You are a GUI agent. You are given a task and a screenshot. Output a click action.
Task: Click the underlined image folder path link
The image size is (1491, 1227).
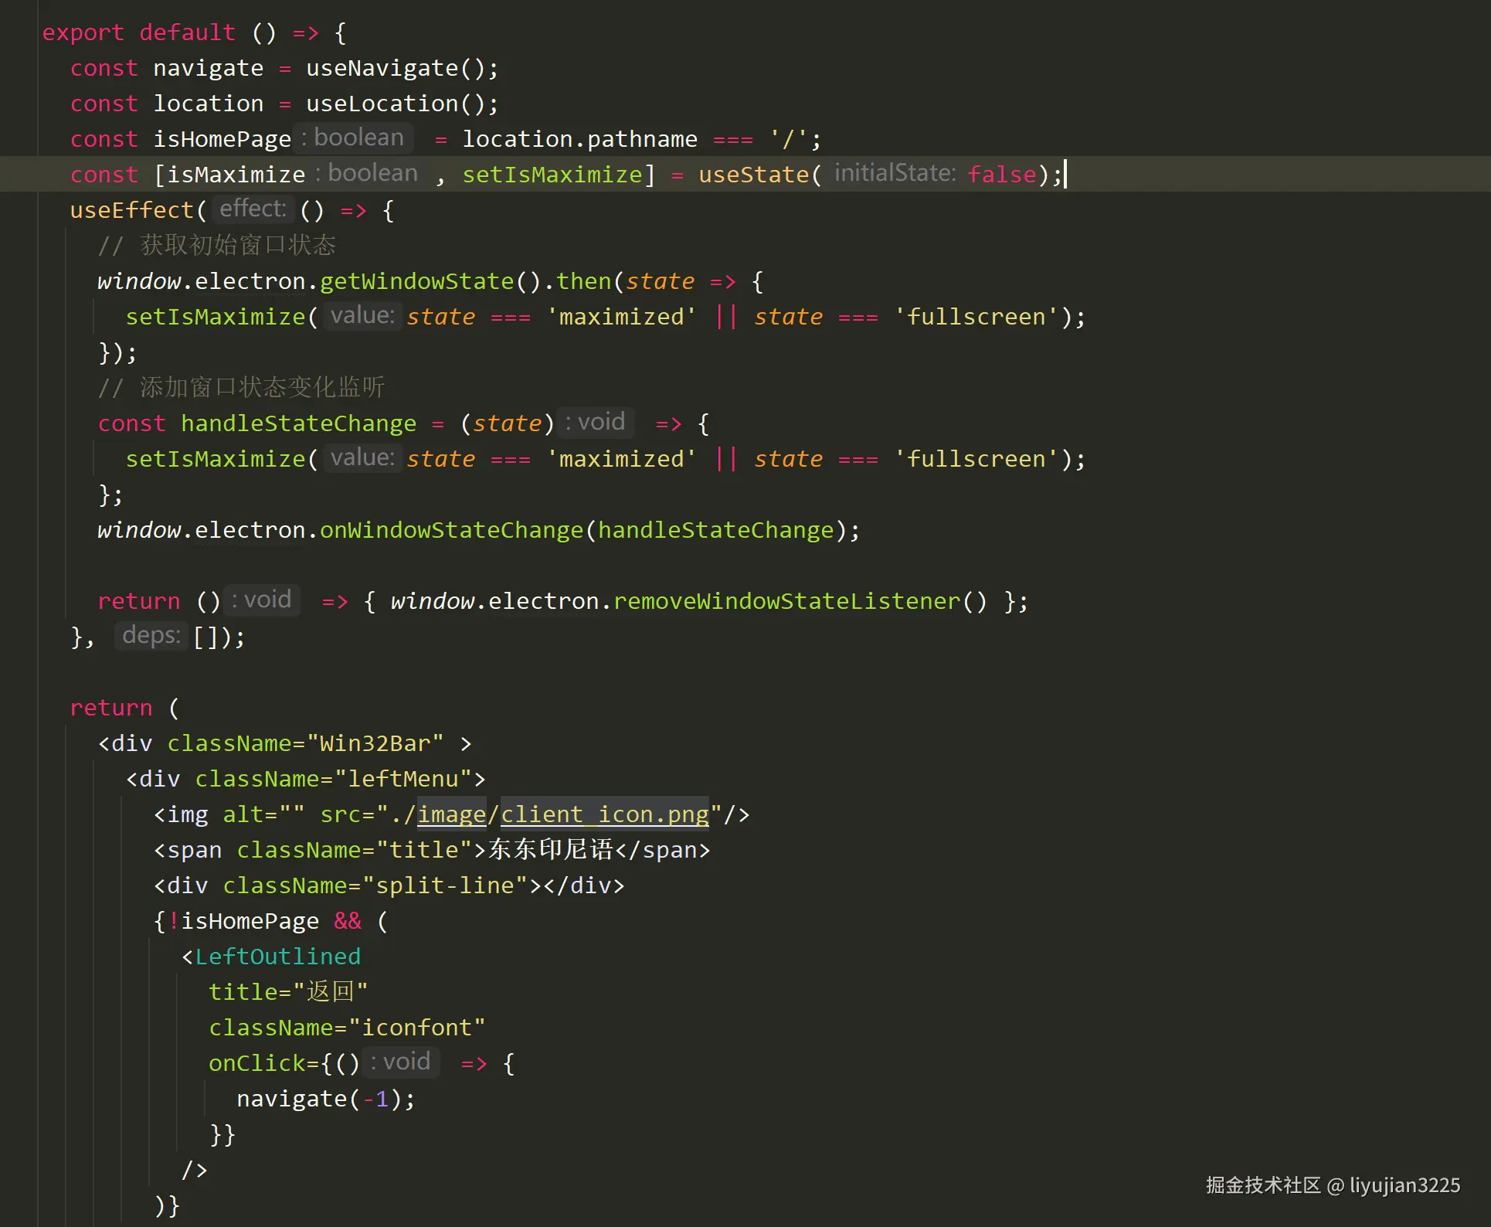[x=452, y=814]
